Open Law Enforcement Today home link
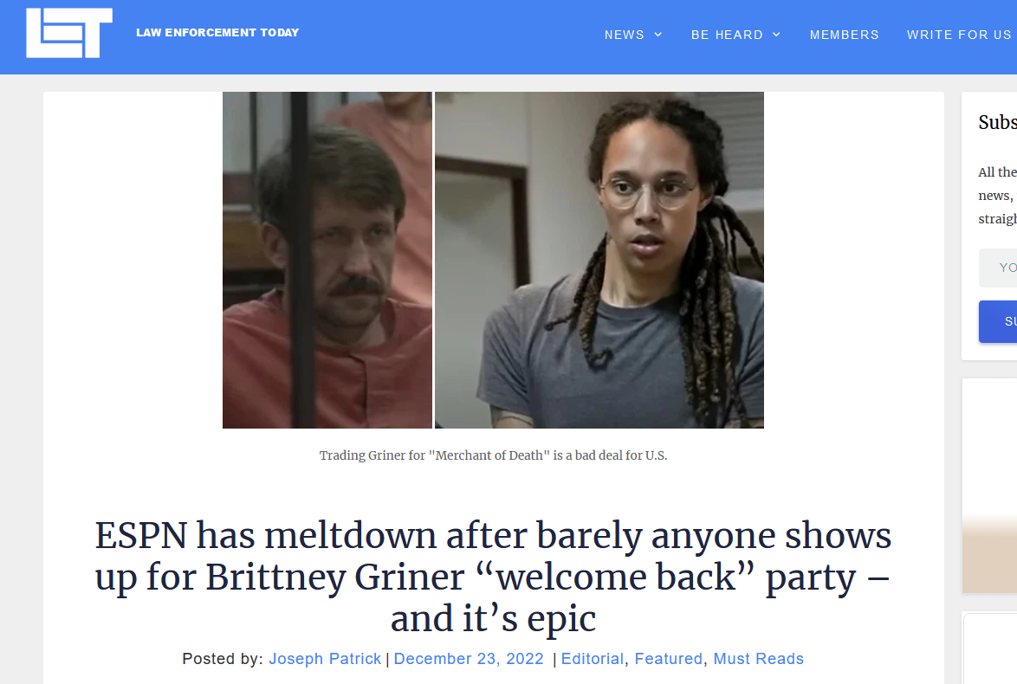This screenshot has width=1017, height=684. 217,32
